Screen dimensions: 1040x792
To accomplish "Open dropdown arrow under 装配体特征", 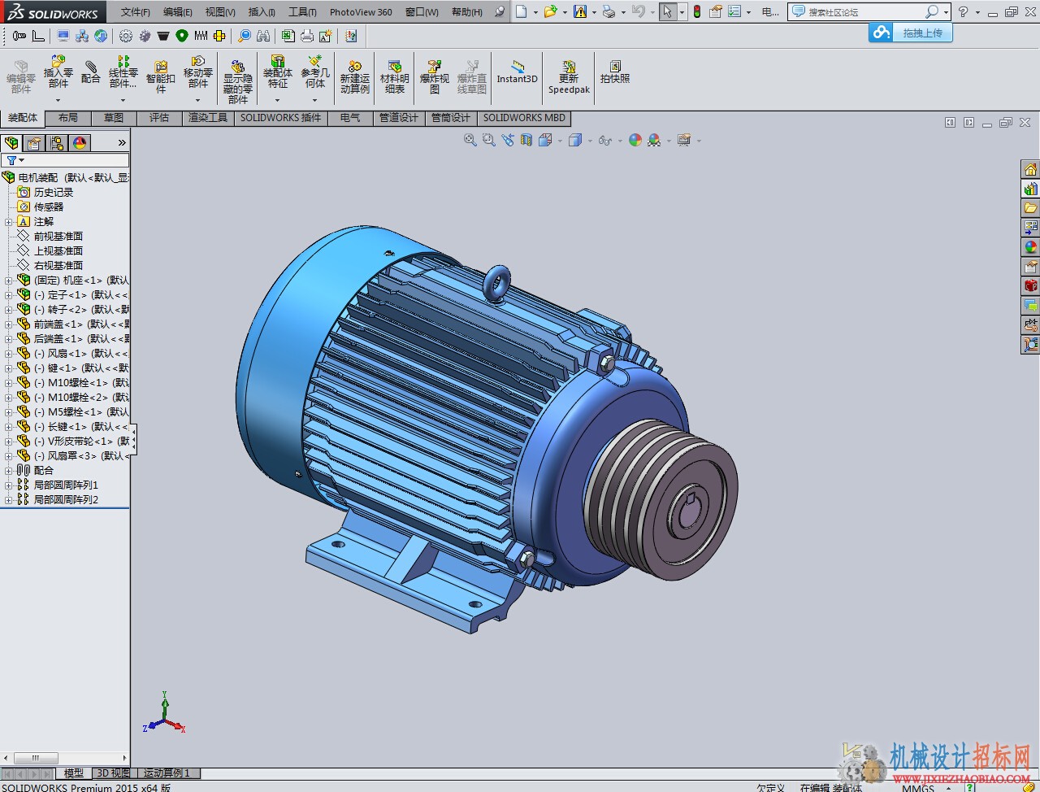I will click(278, 100).
